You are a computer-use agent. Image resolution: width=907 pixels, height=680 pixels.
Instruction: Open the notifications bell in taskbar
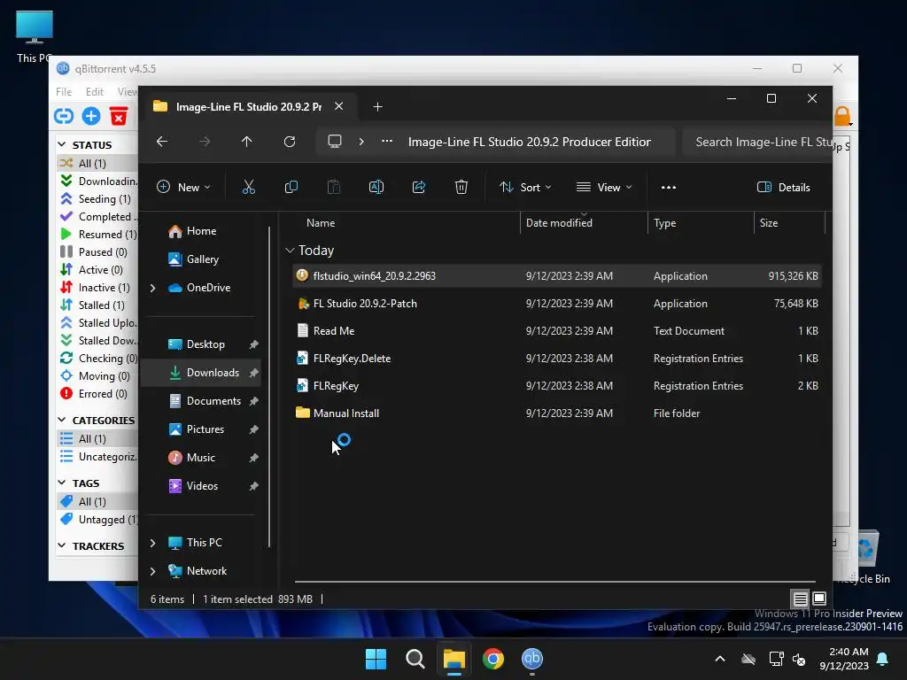pyautogui.click(x=883, y=659)
